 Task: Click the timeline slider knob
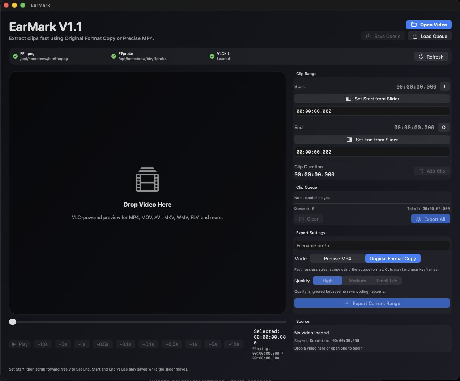[x=13, y=322]
